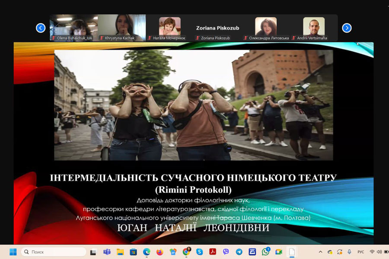
Task: Expand hidden system tray icons
Action: coord(321,252)
